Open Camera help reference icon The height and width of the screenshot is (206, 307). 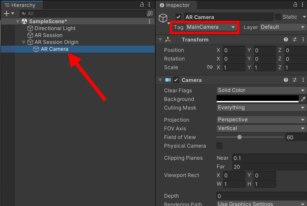(286, 80)
